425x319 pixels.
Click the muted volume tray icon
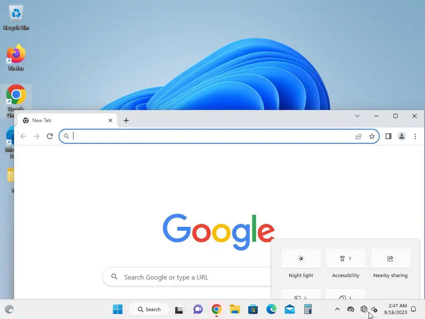coord(374,309)
